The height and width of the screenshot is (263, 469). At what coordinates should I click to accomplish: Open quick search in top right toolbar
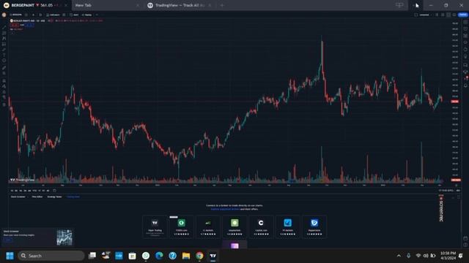point(437,15)
